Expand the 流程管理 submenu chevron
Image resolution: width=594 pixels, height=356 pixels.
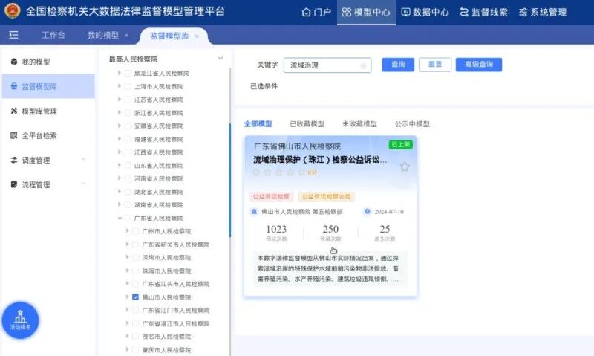[83, 184]
